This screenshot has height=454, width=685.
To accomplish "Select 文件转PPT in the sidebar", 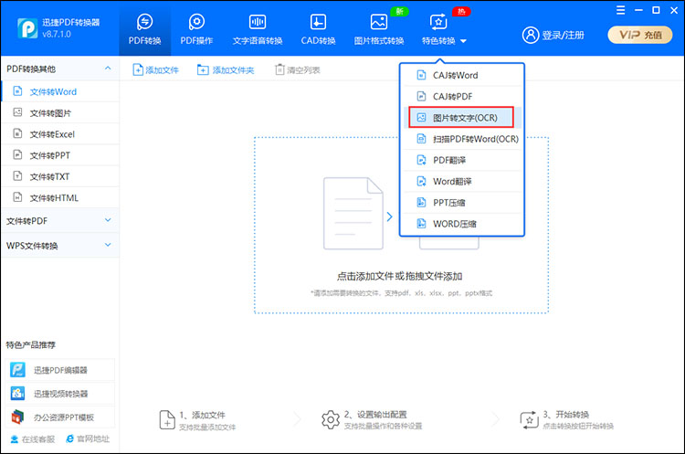I will click(x=60, y=155).
